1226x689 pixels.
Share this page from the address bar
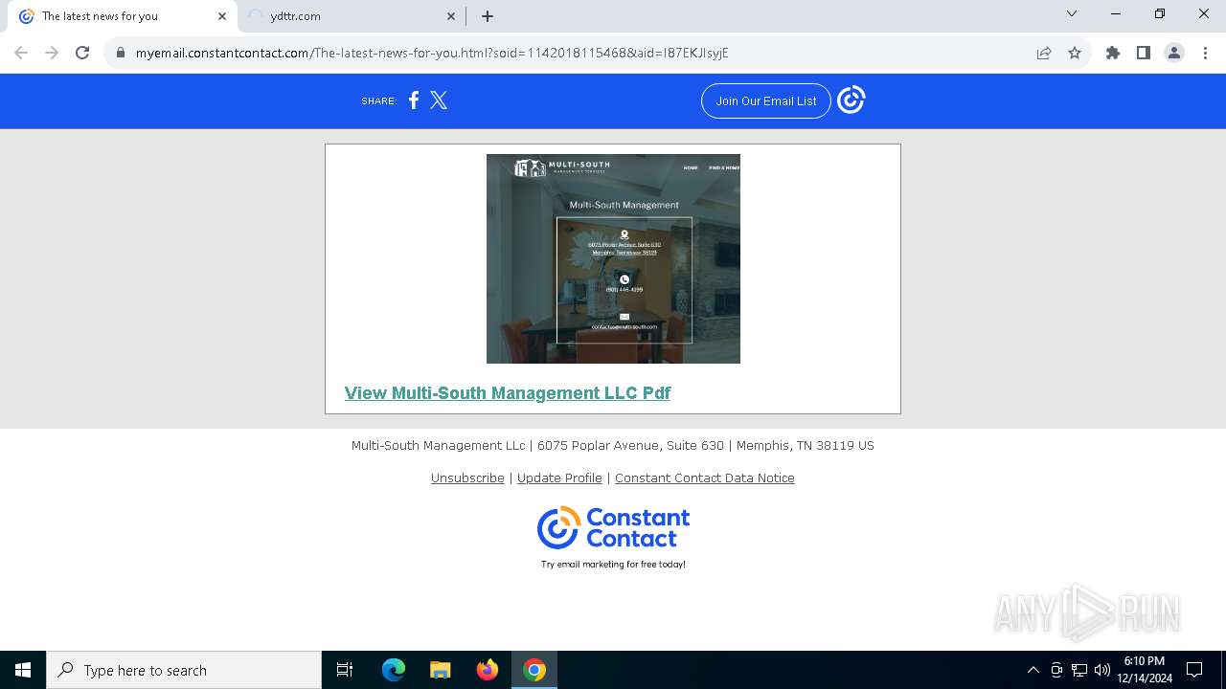pos(1044,54)
